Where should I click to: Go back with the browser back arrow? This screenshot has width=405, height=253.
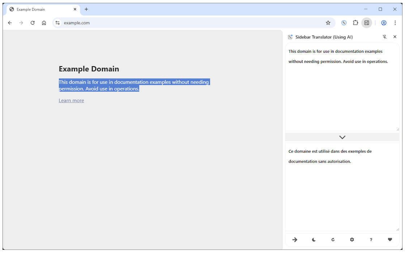(10, 23)
